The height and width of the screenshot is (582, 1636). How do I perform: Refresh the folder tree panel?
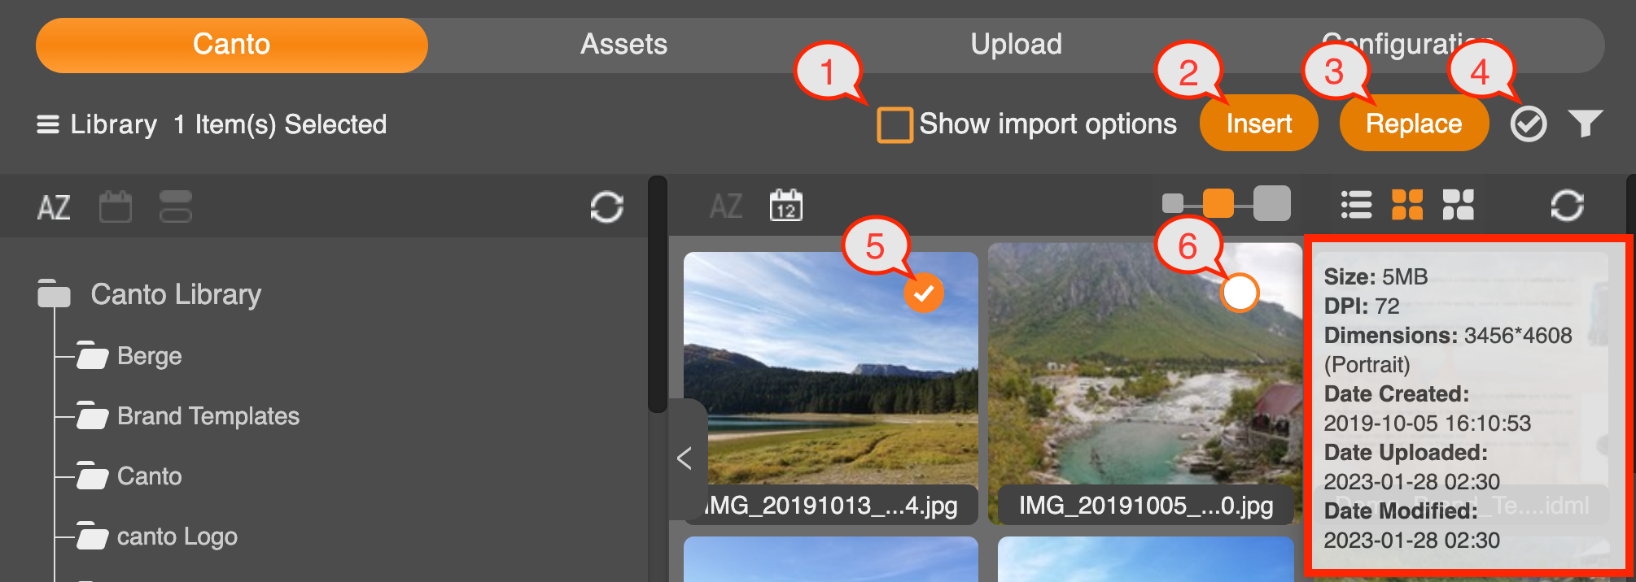[606, 206]
